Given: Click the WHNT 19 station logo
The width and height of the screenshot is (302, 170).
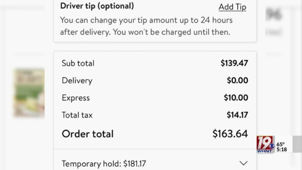Looking at the screenshot, I should [265, 144].
